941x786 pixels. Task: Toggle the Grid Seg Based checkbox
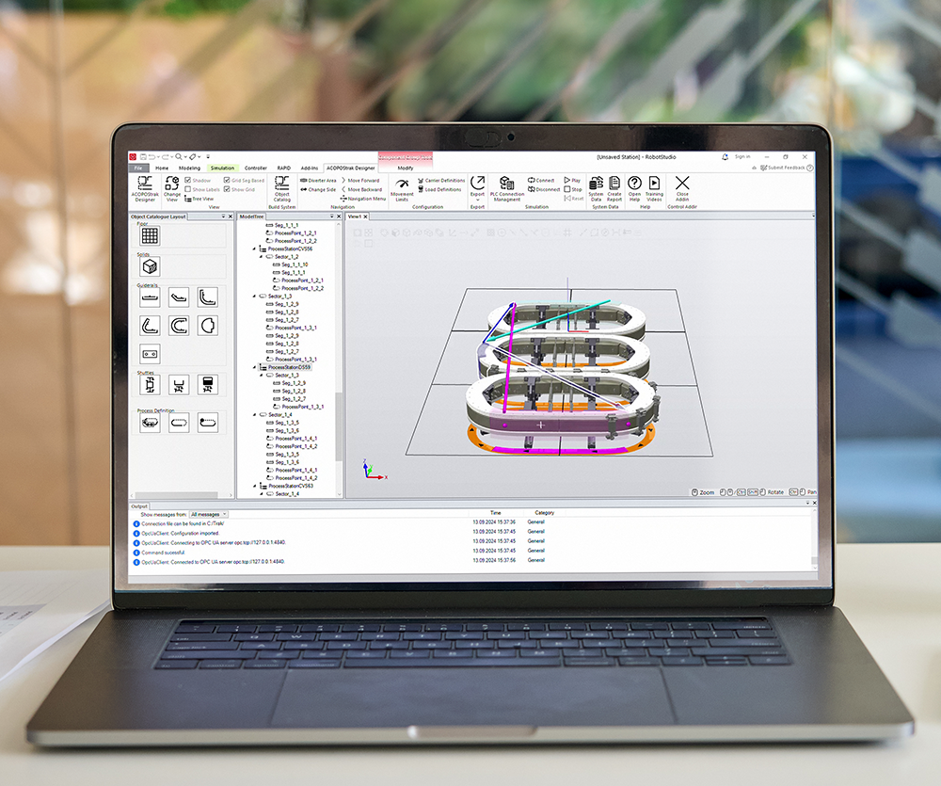point(227,180)
